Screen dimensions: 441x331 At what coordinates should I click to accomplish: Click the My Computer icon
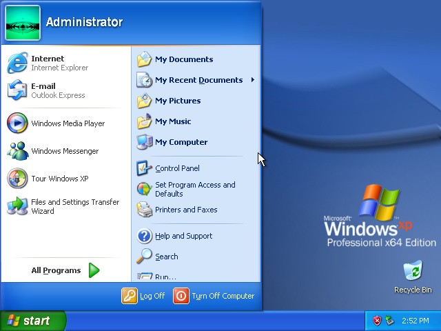145,142
